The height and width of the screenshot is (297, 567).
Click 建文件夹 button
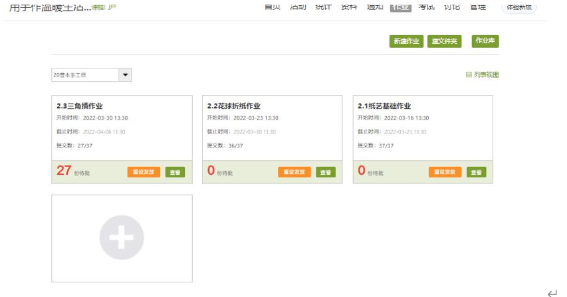click(445, 41)
